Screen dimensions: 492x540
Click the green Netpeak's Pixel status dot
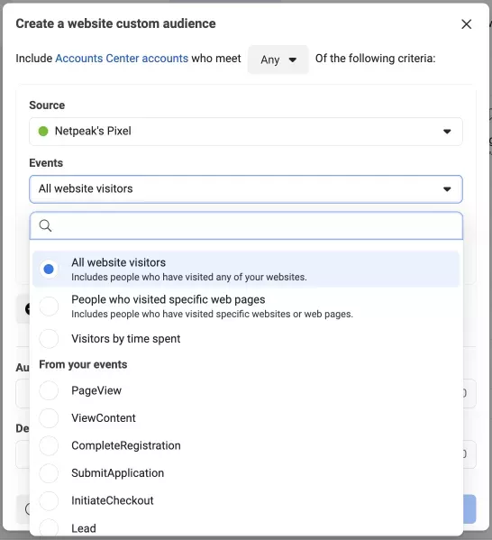(43, 132)
